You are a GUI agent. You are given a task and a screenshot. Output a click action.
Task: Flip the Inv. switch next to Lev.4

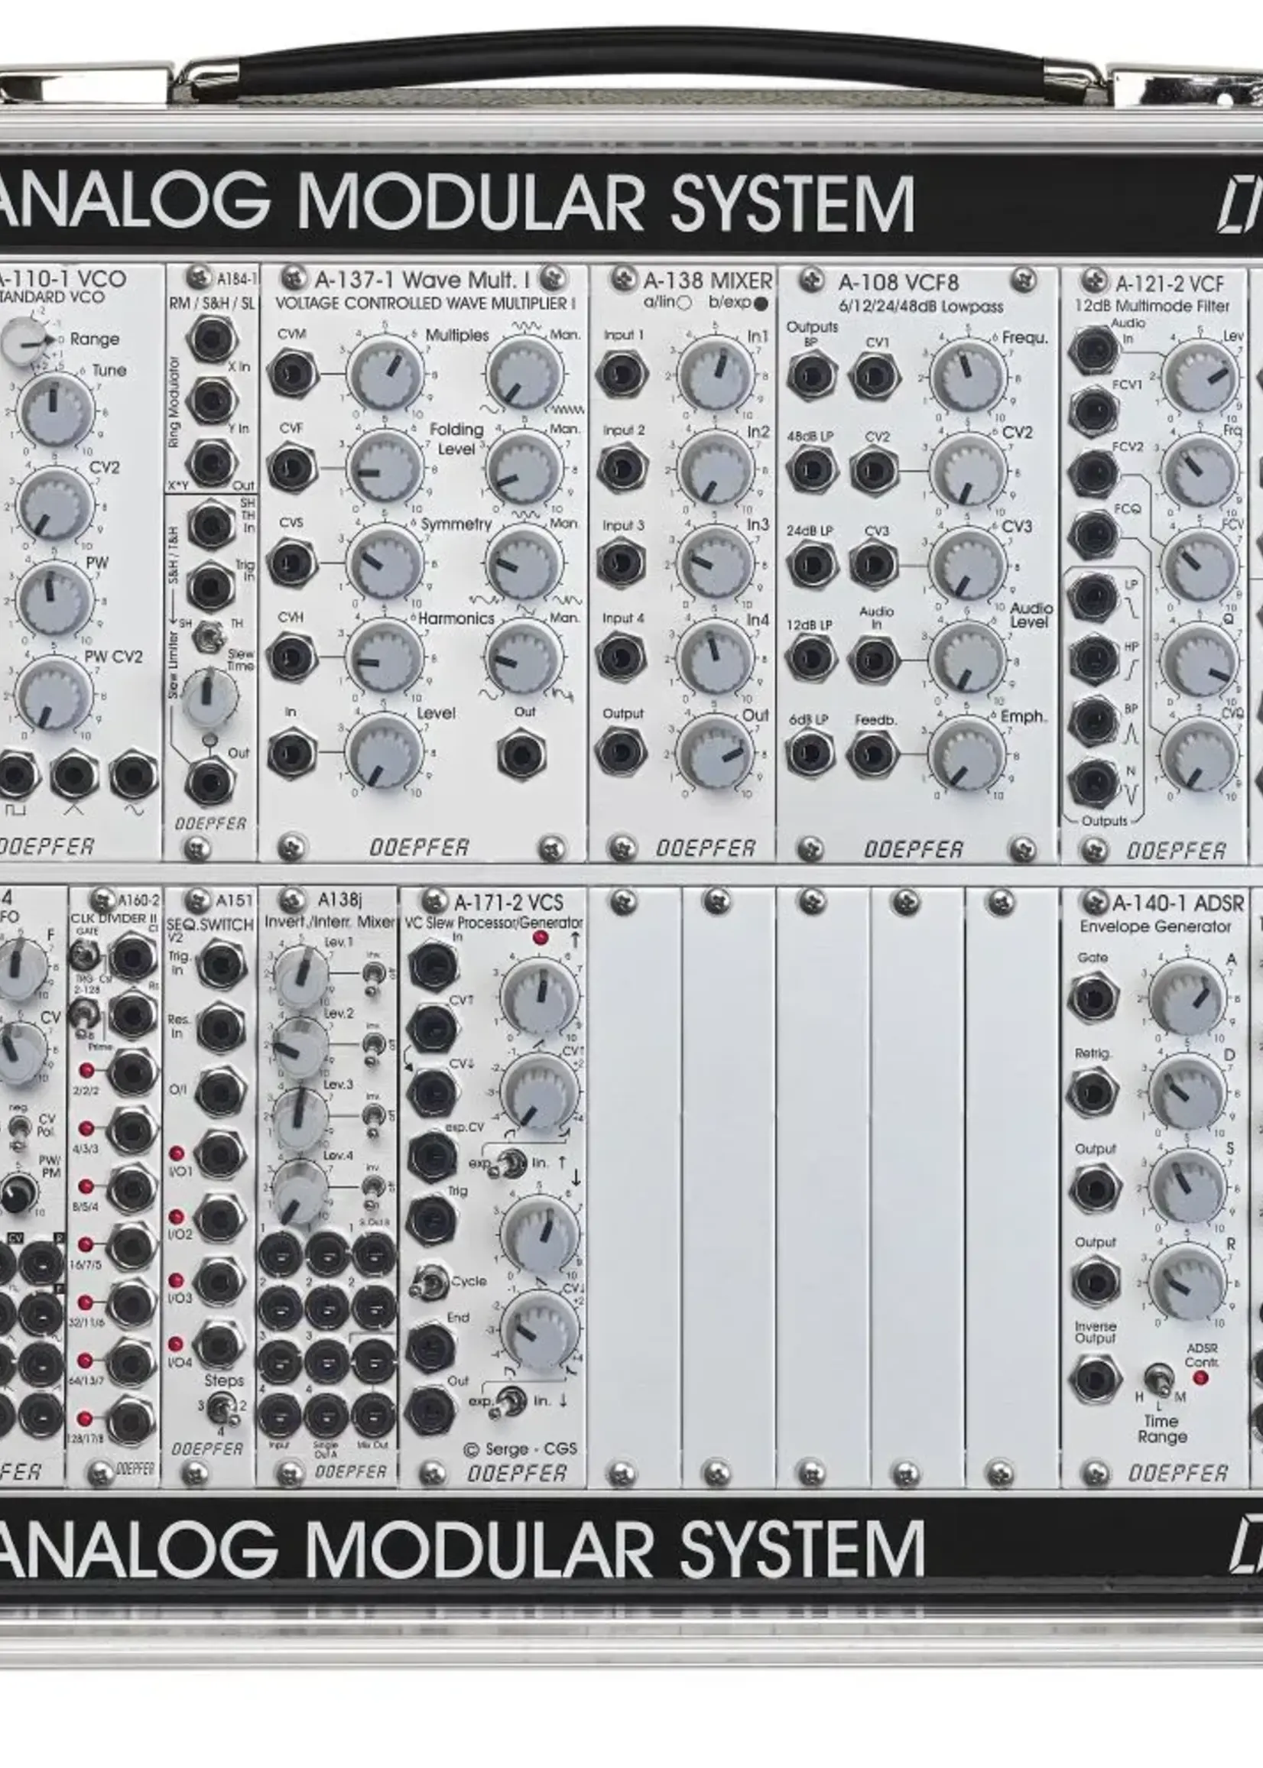click(373, 1188)
